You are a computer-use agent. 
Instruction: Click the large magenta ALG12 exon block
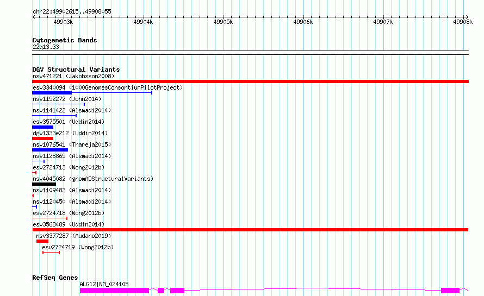(114, 291)
